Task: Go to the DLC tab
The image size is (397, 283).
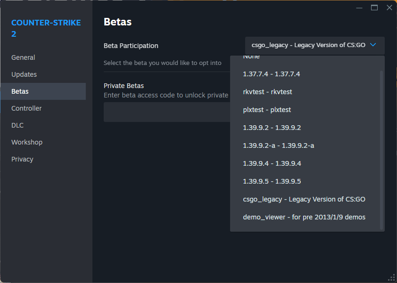Action: coord(17,125)
